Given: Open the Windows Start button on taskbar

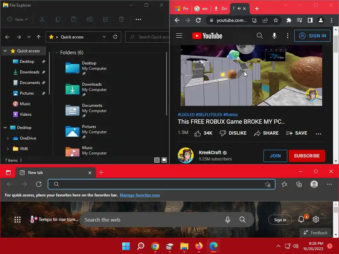Looking at the screenshot, I should 126,246.
